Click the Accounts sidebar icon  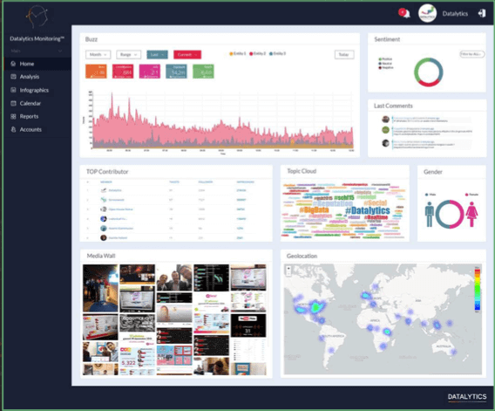[x=13, y=130]
